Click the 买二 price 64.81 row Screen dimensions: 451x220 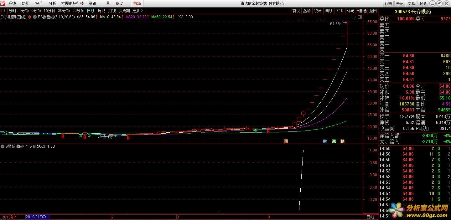[415, 62]
